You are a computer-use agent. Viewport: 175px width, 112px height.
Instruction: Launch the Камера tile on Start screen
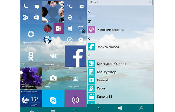pos(53,78)
